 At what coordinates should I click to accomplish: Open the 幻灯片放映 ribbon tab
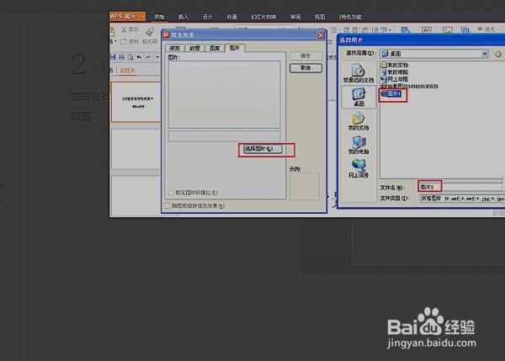(x=263, y=17)
